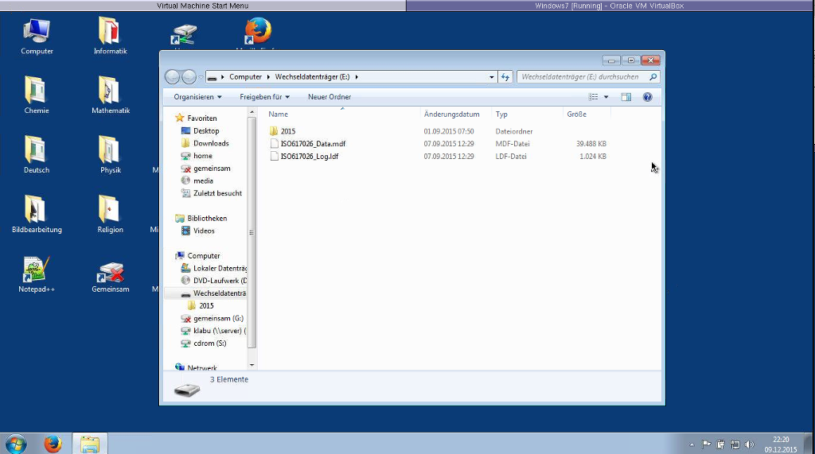Open the Mozilla Firefox desktop icon
815x454 pixels.
[x=257, y=32]
